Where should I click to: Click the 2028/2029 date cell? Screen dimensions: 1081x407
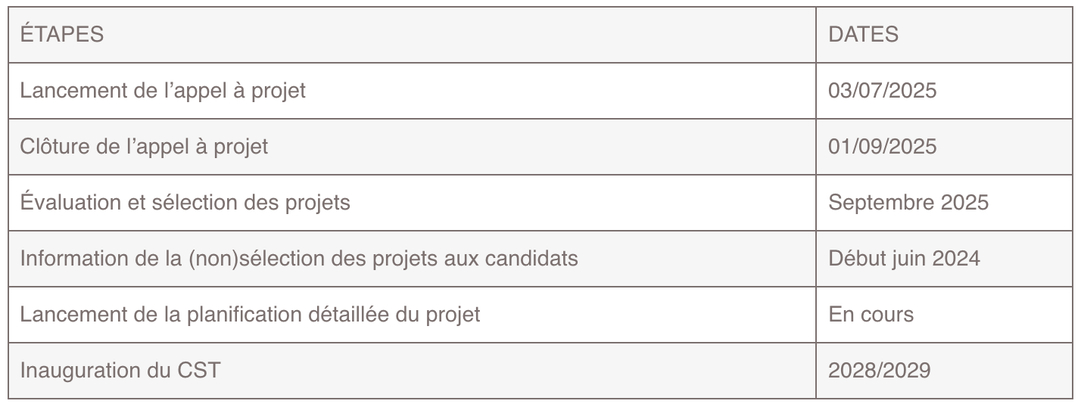pyautogui.click(x=879, y=371)
